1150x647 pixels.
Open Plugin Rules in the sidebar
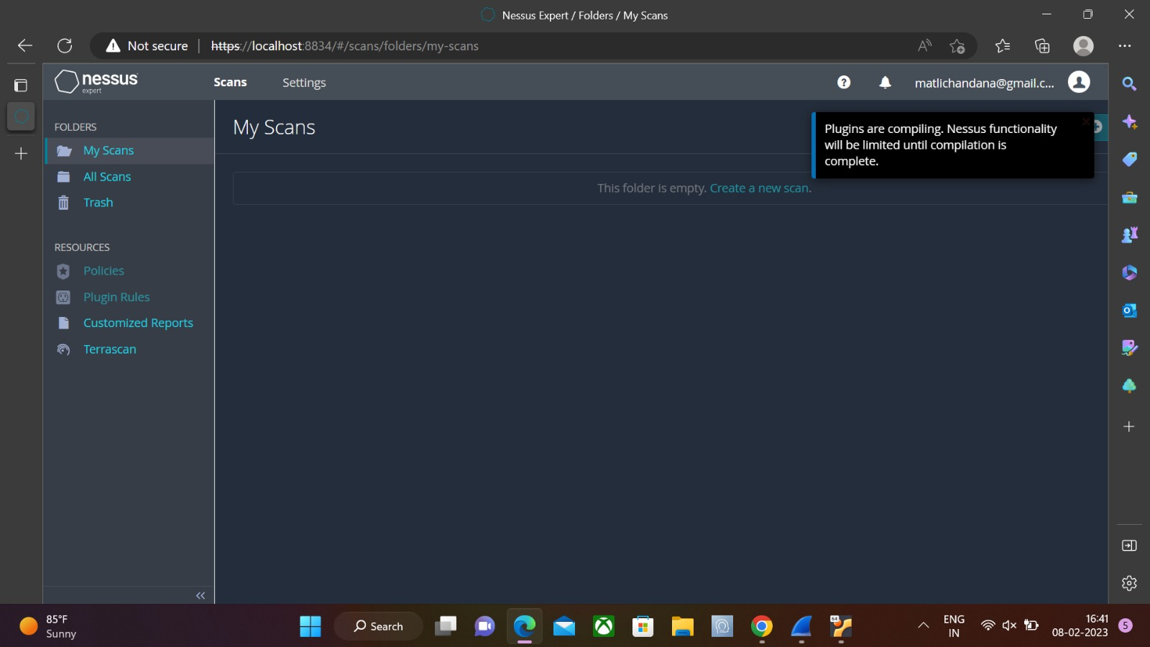point(116,298)
